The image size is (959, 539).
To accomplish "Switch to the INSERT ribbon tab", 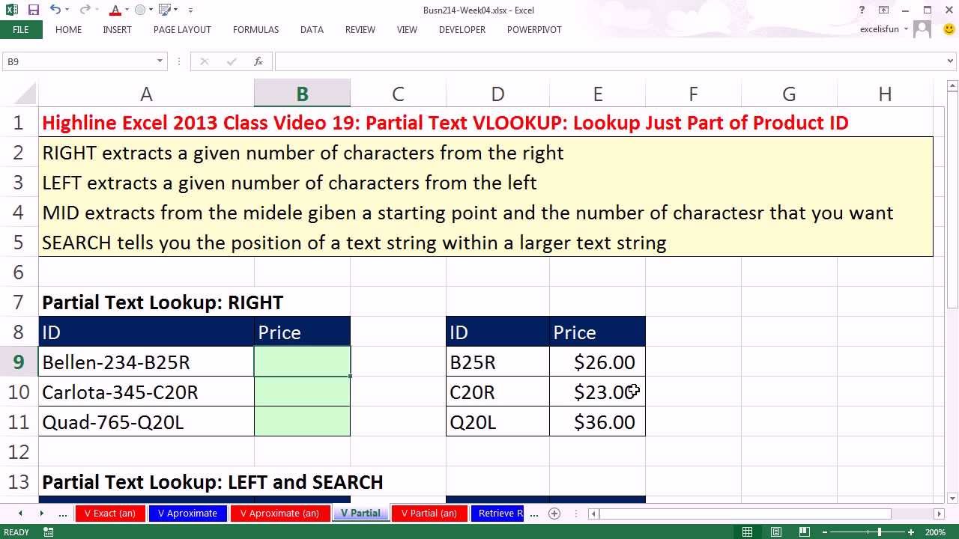I will click(117, 30).
